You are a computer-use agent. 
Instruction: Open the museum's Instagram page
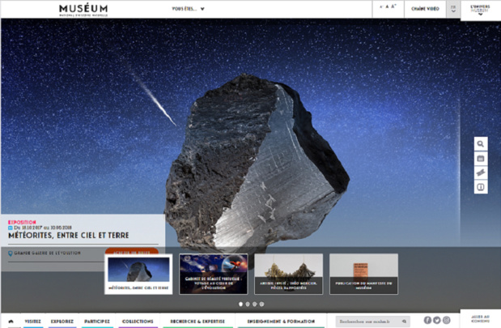pos(446,321)
